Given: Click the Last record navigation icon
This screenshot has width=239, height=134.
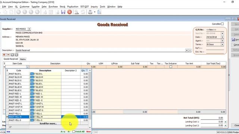Looking at the screenshot, I should click(37, 12).
